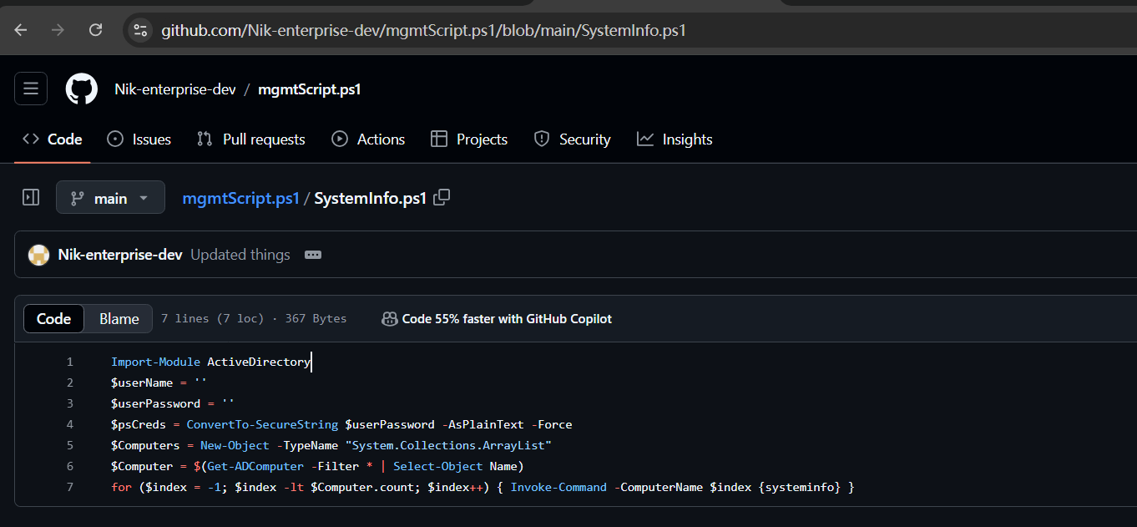1137x527 pixels.
Task: Click the commit author avatar
Action: 39,255
